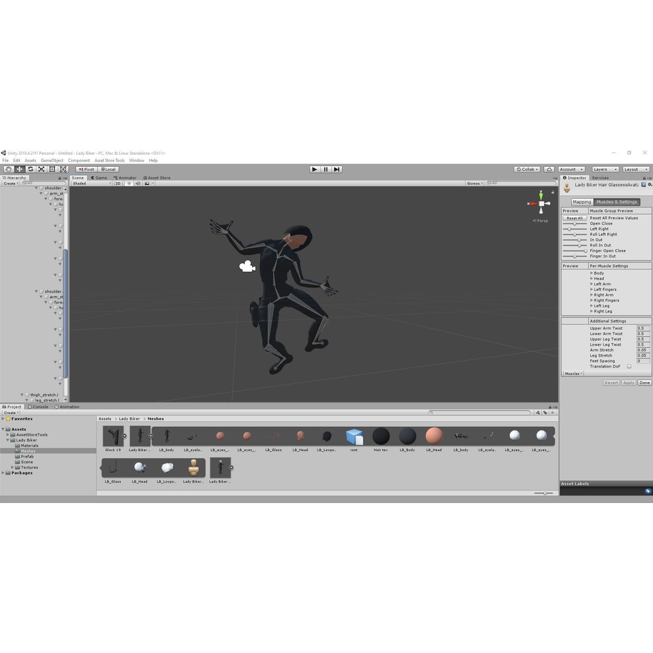Screen dimensions: 653x653
Task: Switch to the Mapping tab
Action: click(582, 202)
